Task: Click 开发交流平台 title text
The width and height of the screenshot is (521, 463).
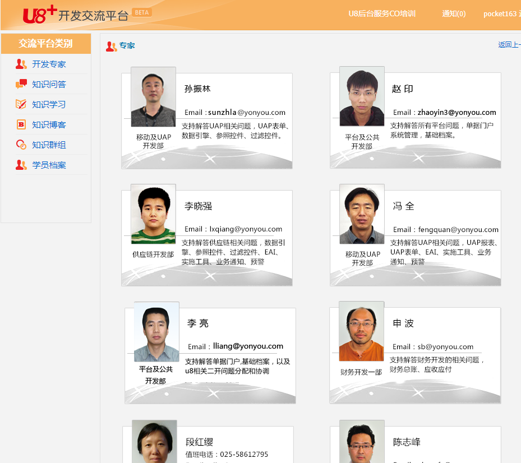Action: click(x=93, y=16)
